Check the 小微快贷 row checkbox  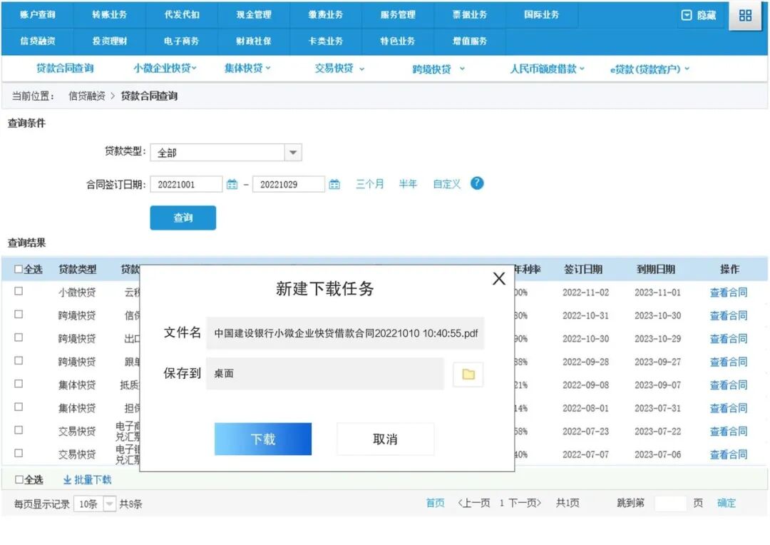[19, 291]
